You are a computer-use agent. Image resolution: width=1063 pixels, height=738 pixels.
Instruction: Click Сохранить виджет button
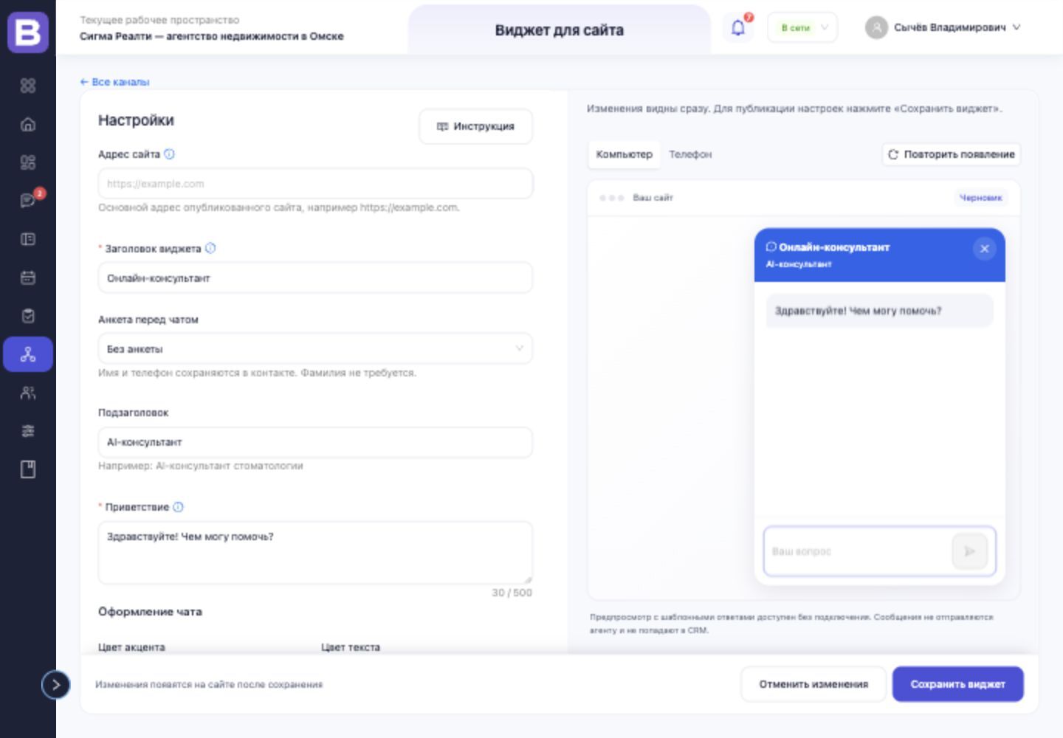pyautogui.click(x=957, y=684)
